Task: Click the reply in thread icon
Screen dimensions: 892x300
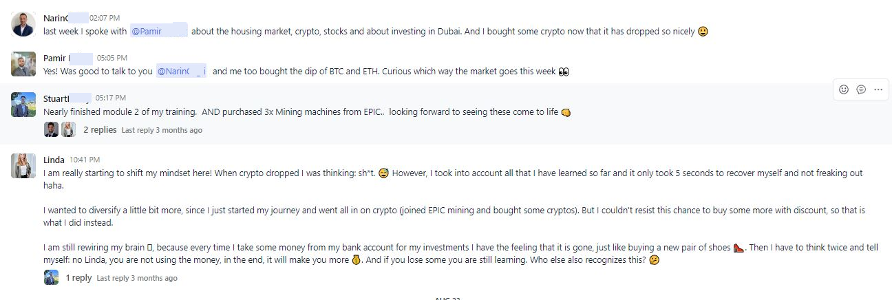Action: point(861,89)
